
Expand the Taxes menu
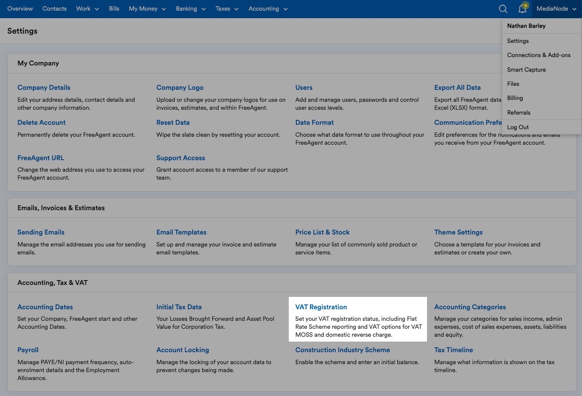pyautogui.click(x=227, y=9)
